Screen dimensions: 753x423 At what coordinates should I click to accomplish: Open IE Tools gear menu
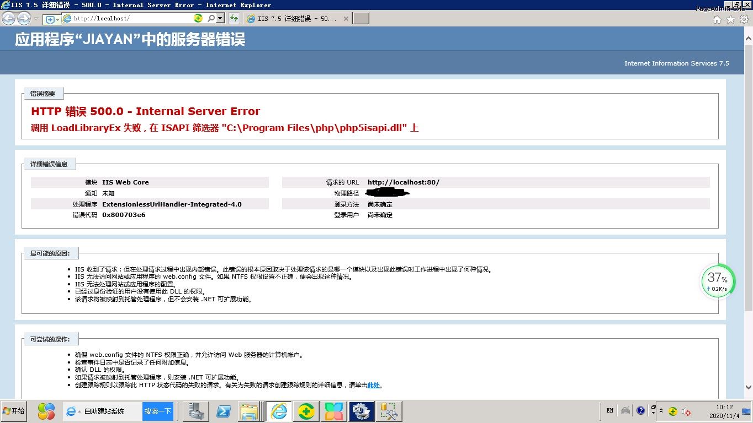click(x=744, y=19)
